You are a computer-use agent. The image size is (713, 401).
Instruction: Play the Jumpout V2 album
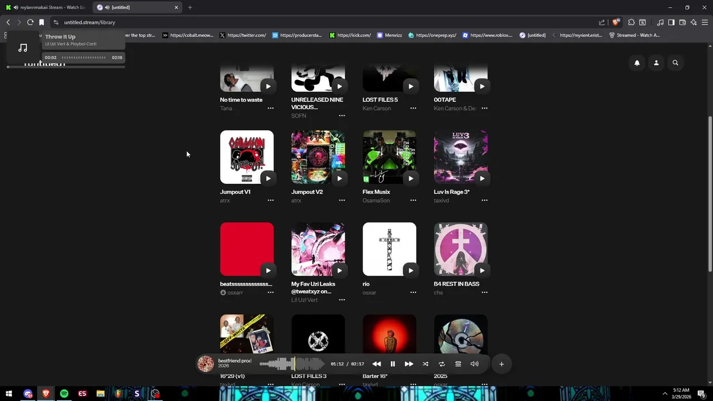coord(339,178)
